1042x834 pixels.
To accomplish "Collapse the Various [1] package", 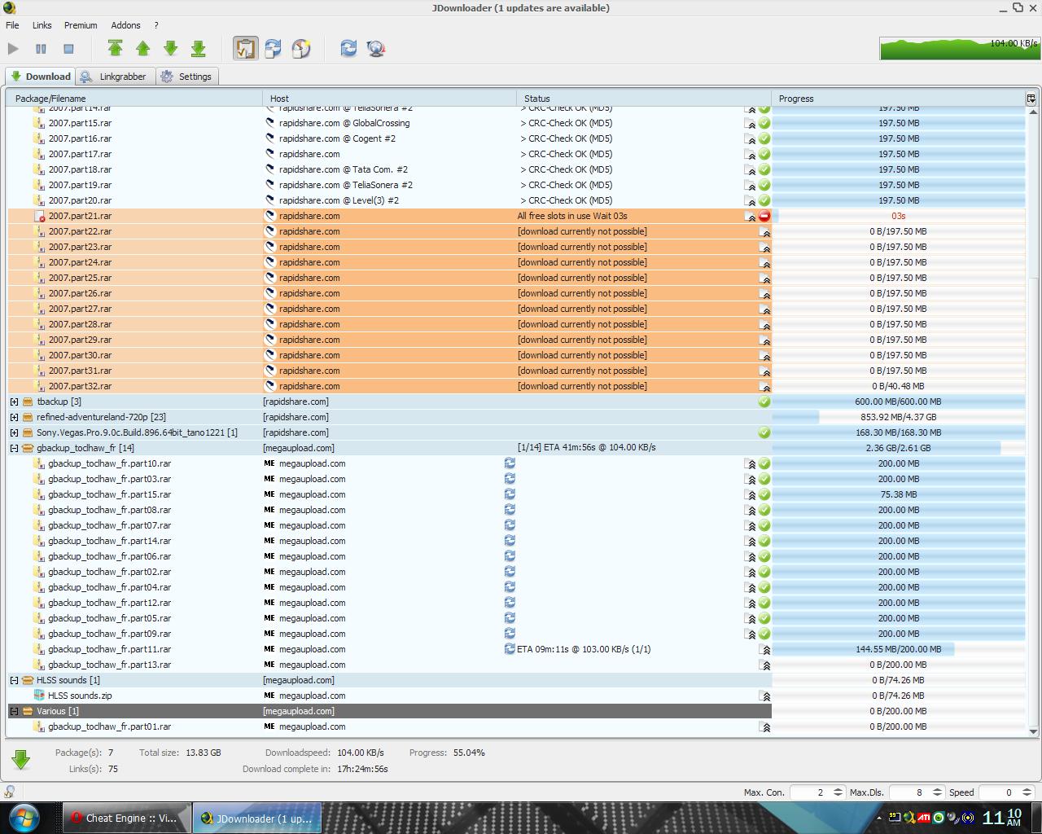I will click(14, 711).
